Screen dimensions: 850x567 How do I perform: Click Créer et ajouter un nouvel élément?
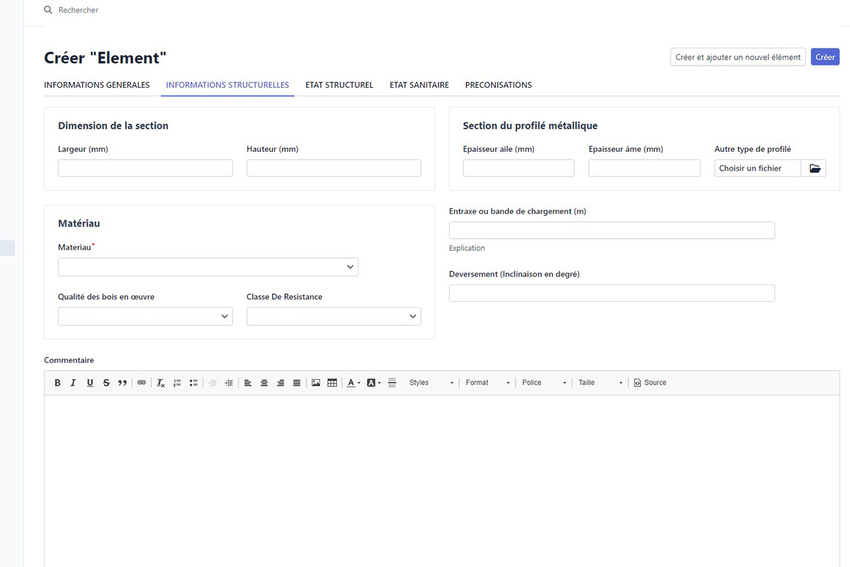pos(737,57)
